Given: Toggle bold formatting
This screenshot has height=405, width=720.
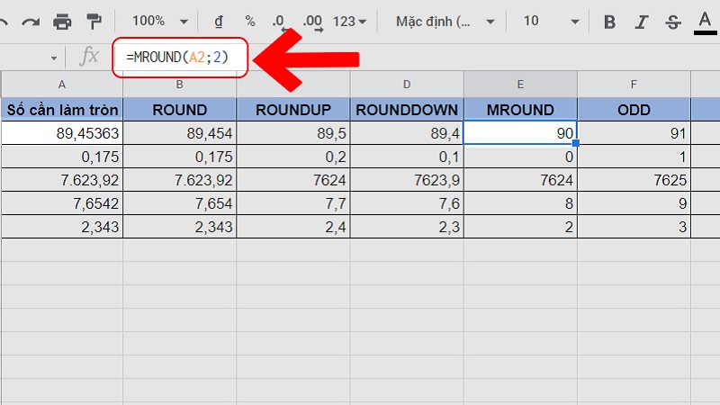Looking at the screenshot, I should click(x=610, y=21).
